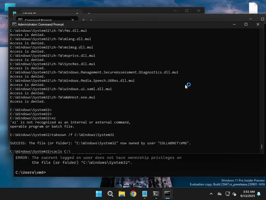Open the muted volume tray icon
Viewport: 266px width, 200px height.
pyautogui.click(x=234, y=194)
